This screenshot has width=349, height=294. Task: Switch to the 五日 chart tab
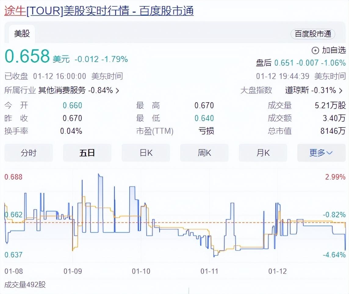(87, 153)
